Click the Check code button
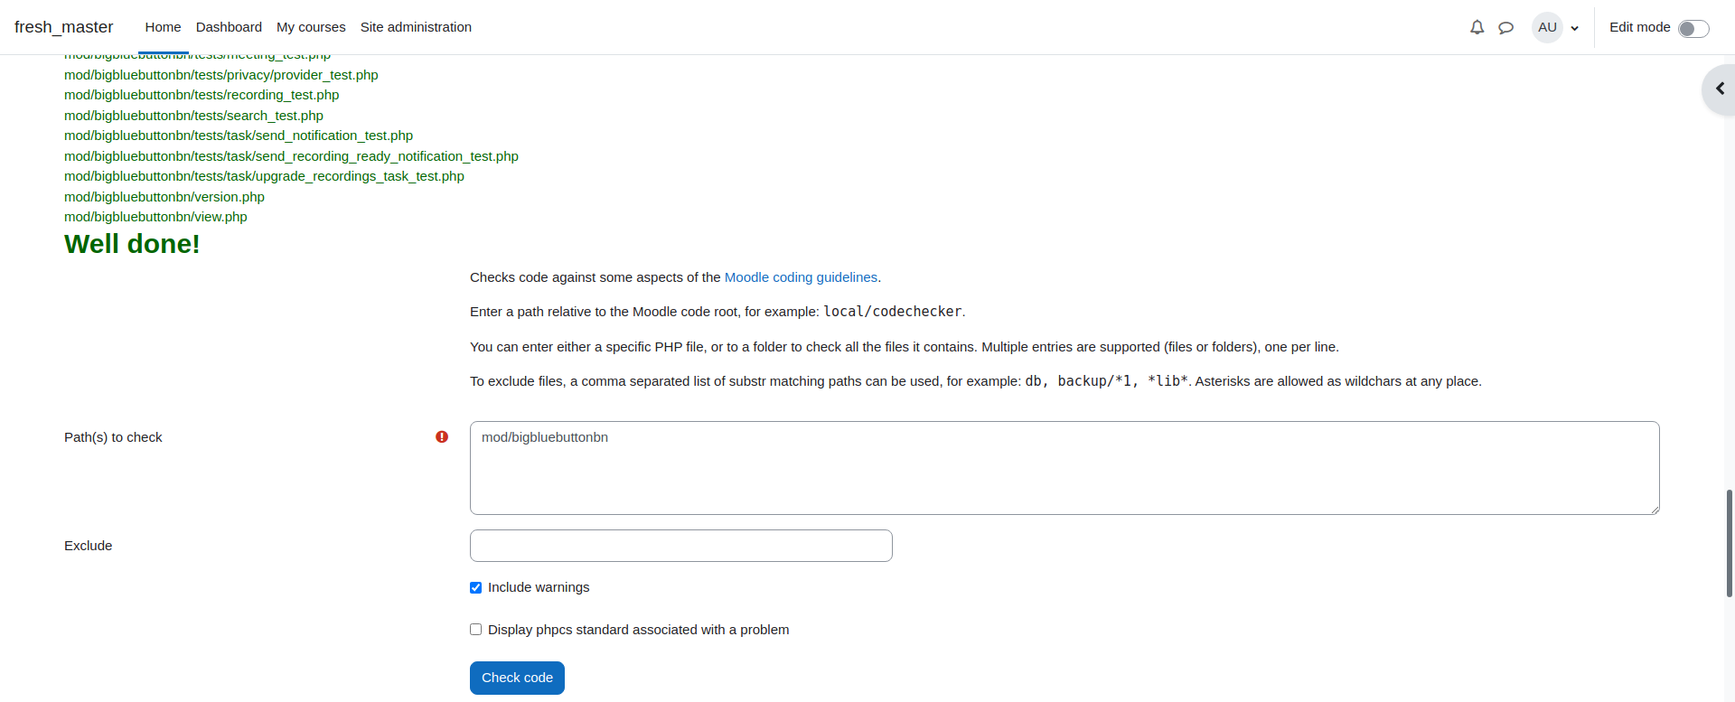1735x702 pixels. coord(517,678)
